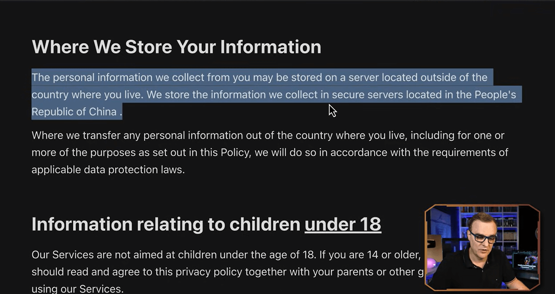Click "requirements of" in the transfer paragraph

tap(470, 152)
